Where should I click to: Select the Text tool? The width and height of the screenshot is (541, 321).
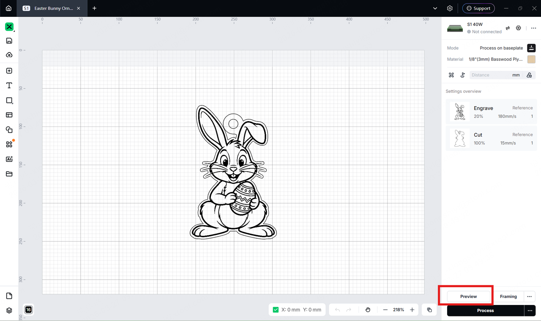click(x=9, y=85)
